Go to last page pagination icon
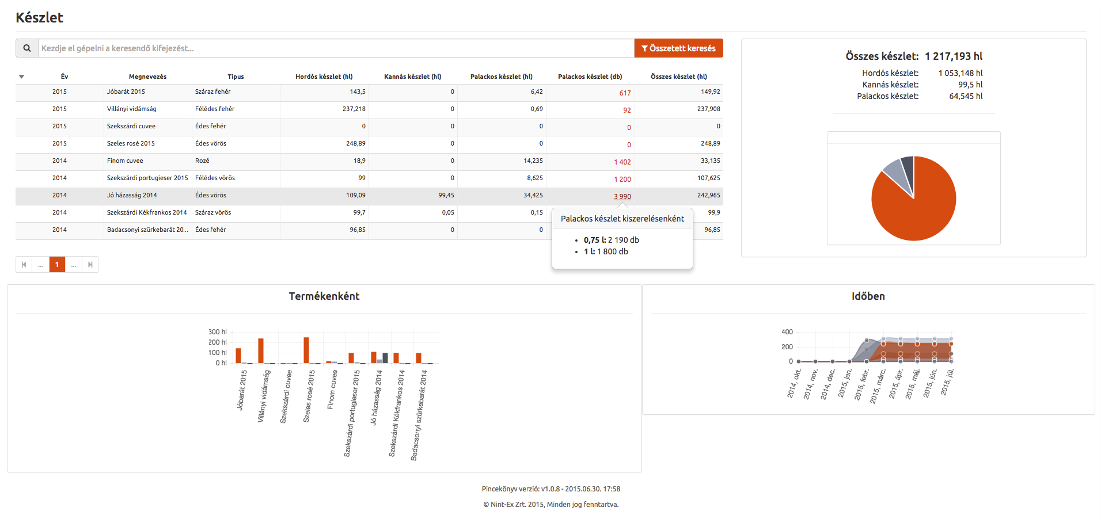1101x515 pixels. 90,265
